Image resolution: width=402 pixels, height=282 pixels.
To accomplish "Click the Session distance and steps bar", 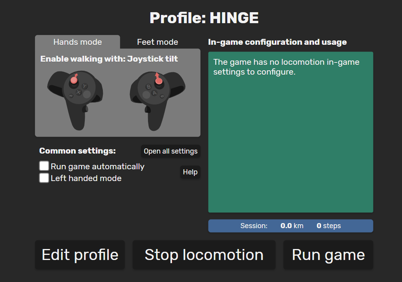I will pyautogui.click(x=291, y=226).
